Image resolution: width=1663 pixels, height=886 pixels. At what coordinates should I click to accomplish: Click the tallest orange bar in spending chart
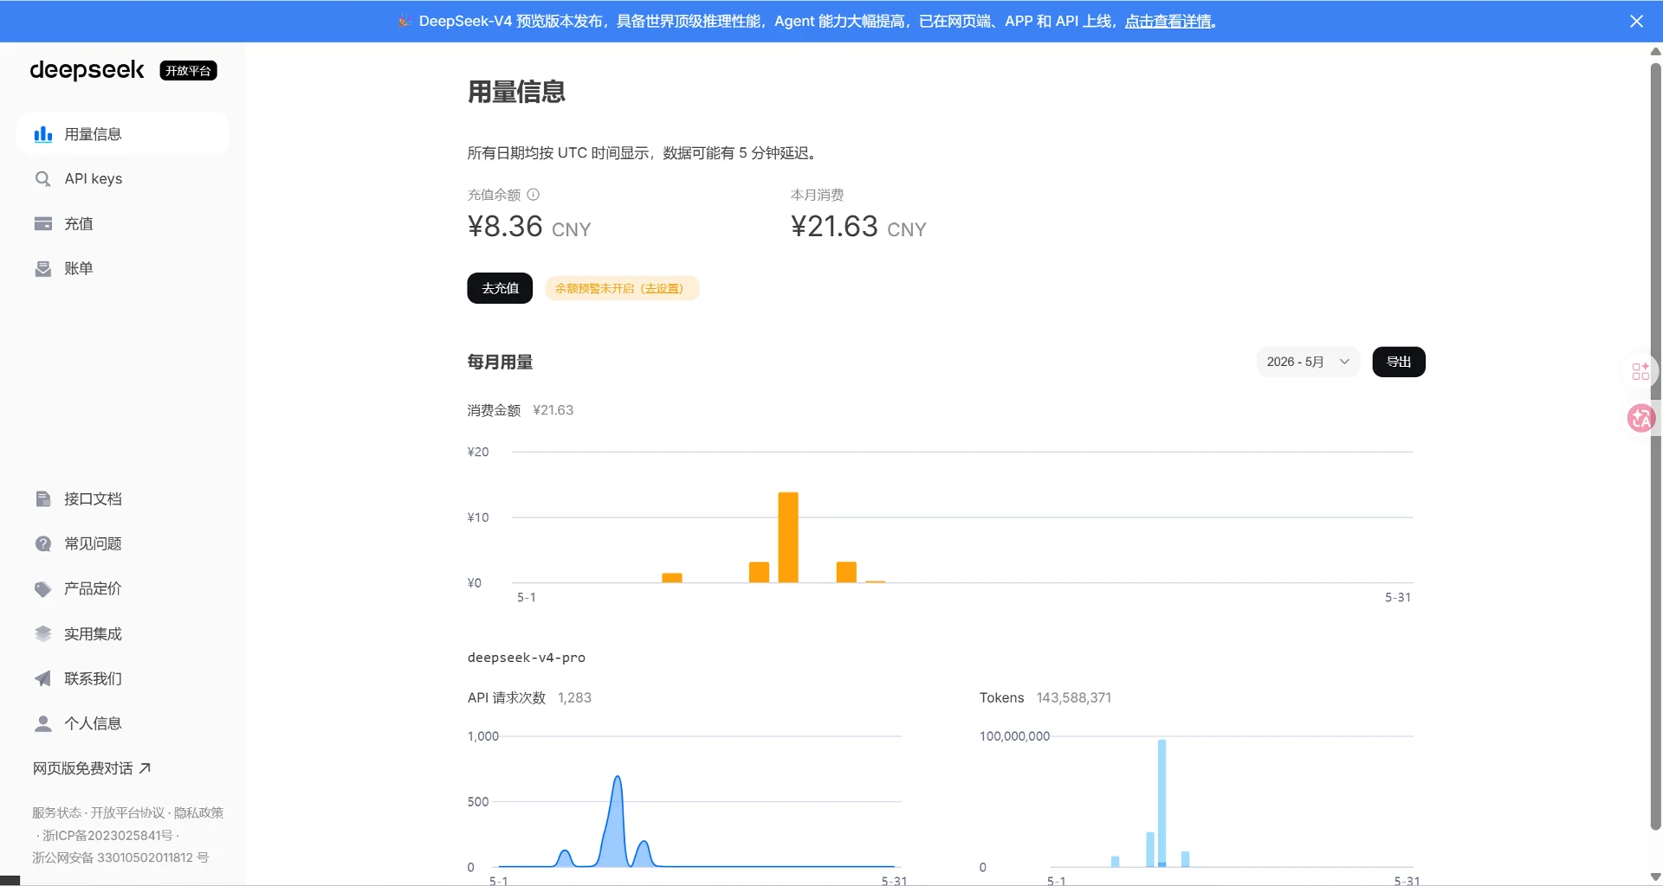coord(788,537)
